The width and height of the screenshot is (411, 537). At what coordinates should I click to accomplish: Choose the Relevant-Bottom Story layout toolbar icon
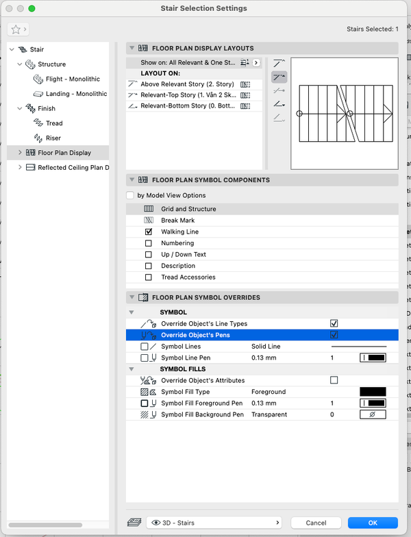[279, 104]
